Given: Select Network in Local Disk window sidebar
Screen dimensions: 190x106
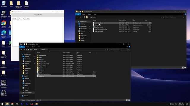Looking at the screenshot, I should 26,96.
